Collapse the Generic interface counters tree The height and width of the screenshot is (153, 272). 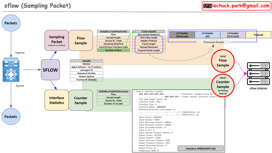(x=135, y=92)
